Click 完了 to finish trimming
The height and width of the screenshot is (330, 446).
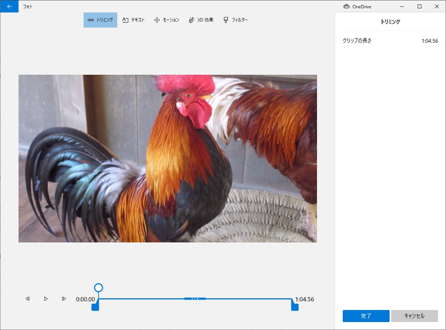click(366, 316)
